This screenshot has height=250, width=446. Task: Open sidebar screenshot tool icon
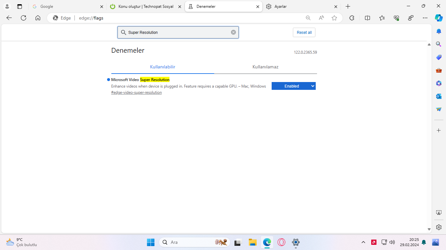point(439,213)
